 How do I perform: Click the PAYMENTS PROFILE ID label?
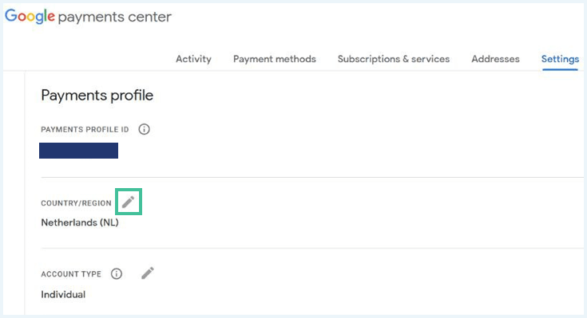click(85, 130)
